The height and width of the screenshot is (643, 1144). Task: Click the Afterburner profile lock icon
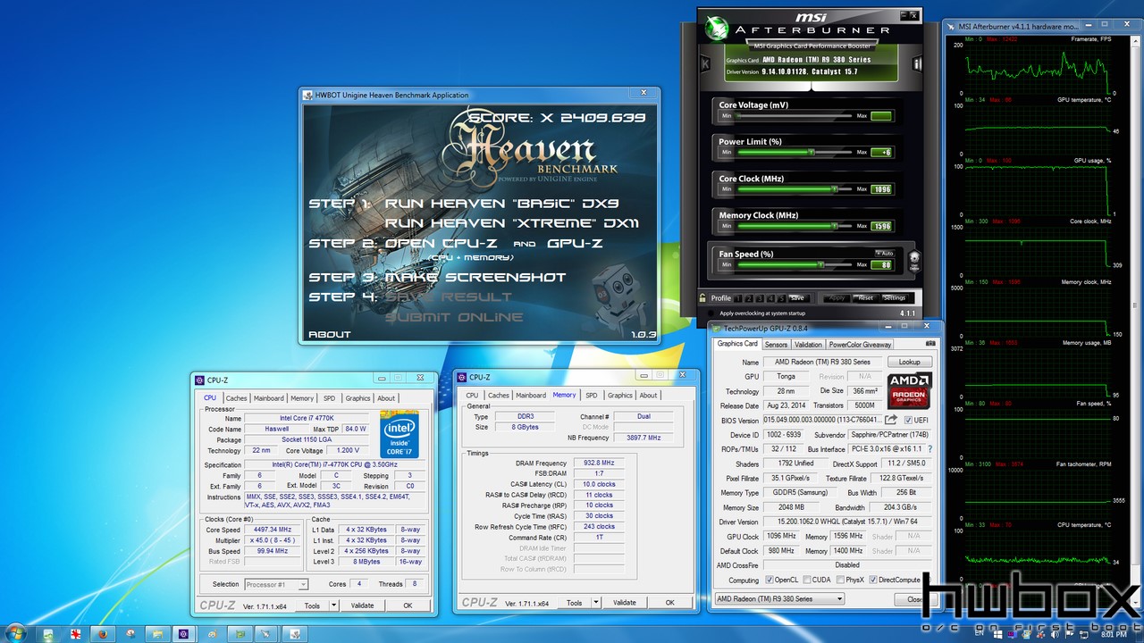[x=702, y=297]
